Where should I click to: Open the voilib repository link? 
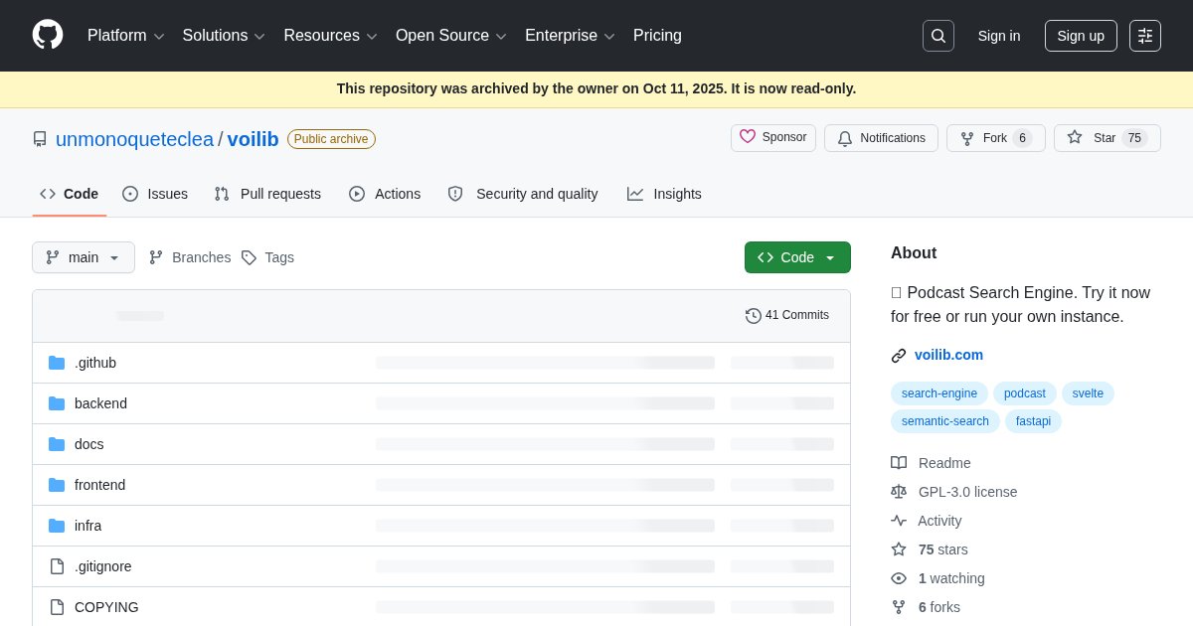coord(253,139)
